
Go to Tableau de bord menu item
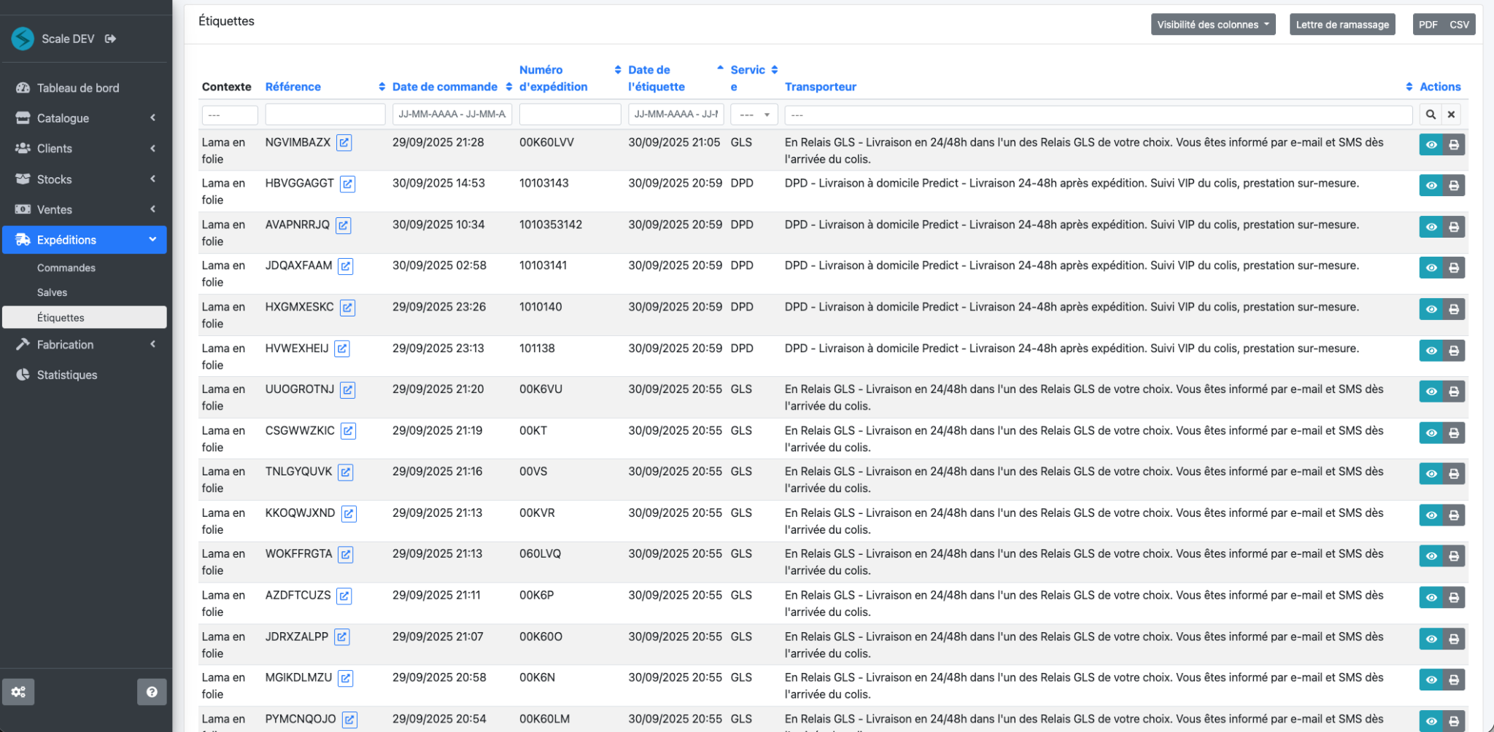[78, 87]
